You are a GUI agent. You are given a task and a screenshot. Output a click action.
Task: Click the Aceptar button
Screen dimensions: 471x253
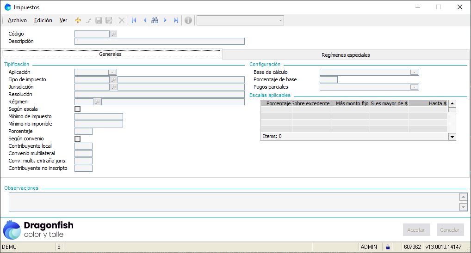[416, 230]
